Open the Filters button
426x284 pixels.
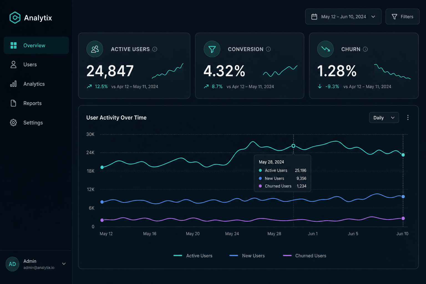[x=402, y=17]
